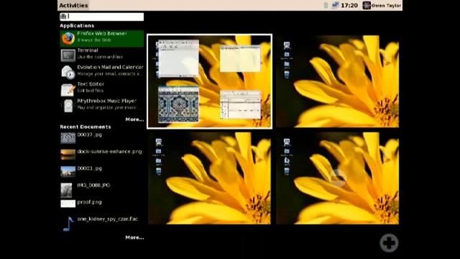Click the Applications section heading
Screen dimensions: 460x259
click(77, 26)
